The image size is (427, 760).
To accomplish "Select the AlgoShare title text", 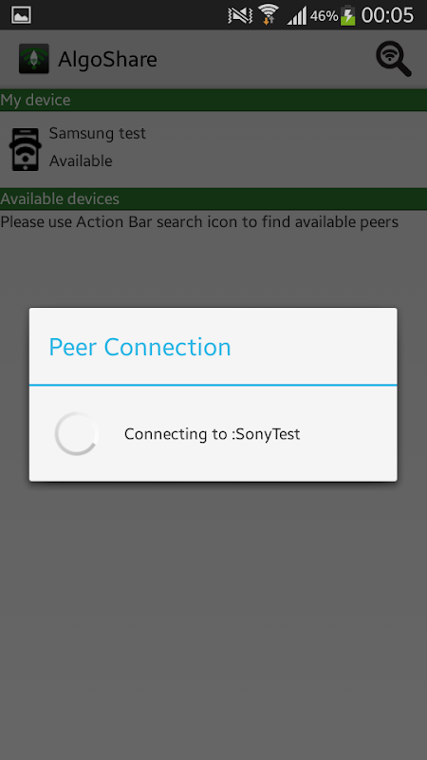I will tap(107, 60).
